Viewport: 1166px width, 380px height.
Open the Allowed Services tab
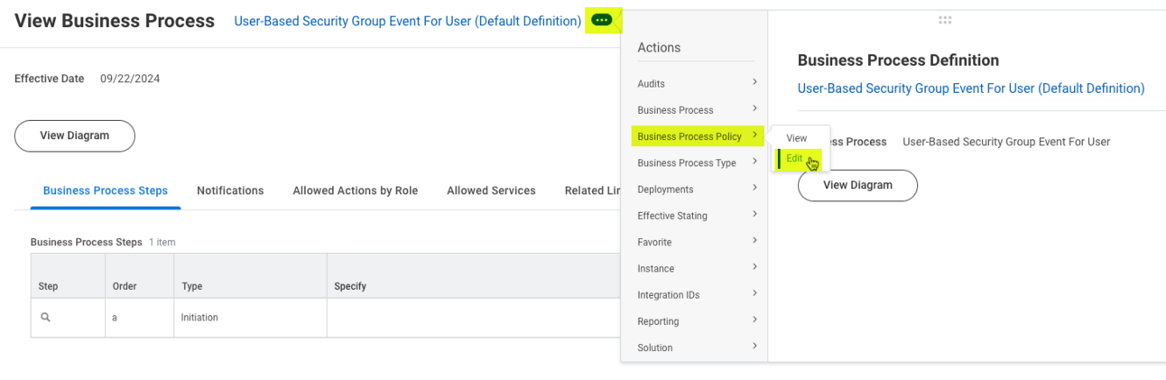[491, 190]
